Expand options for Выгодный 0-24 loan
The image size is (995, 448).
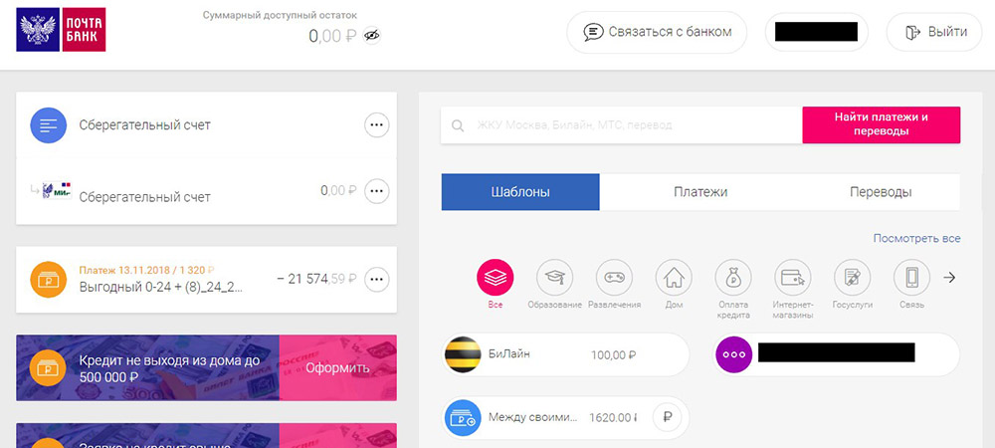click(x=377, y=279)
